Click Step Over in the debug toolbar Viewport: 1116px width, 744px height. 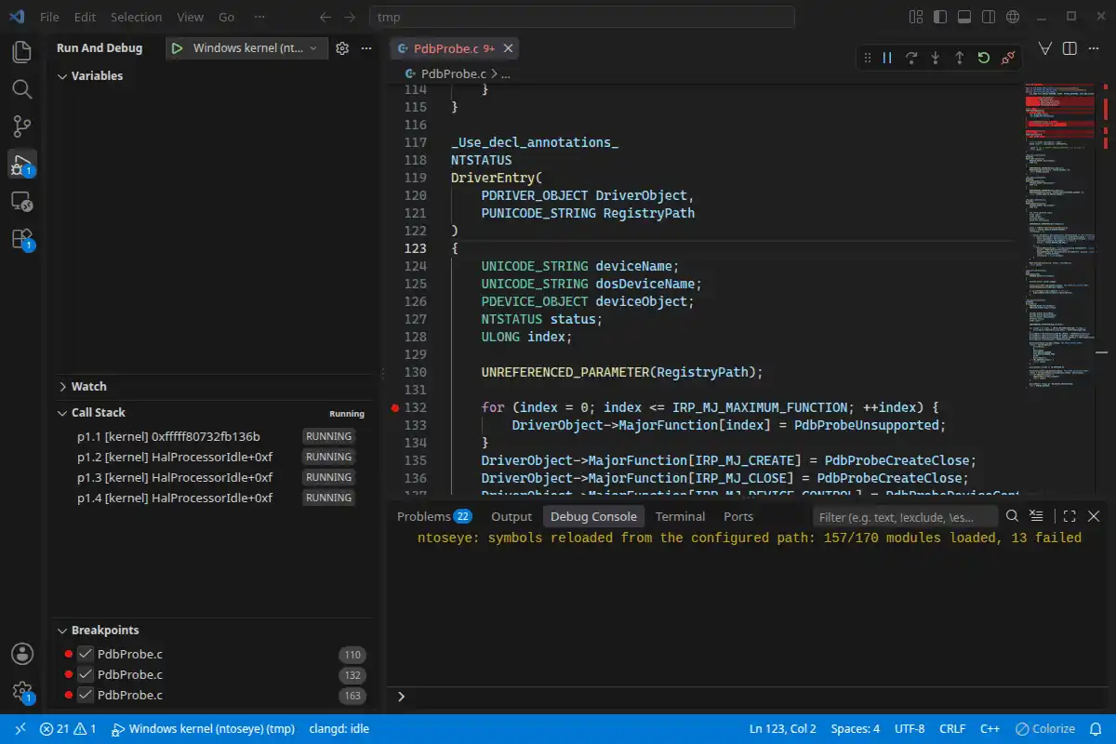pyautogui.click(x=911, y=58)
